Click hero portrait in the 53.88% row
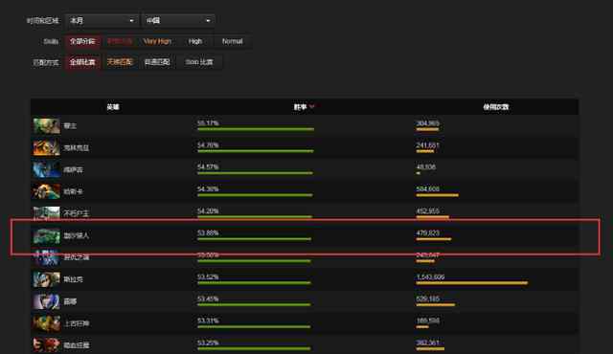613x354 pixels. 47,235
